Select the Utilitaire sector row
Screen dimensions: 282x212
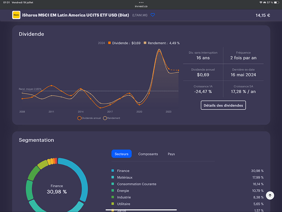[188, 204]
